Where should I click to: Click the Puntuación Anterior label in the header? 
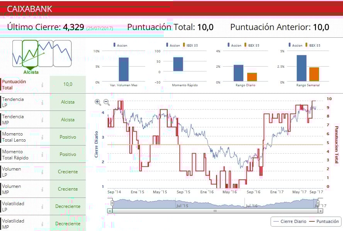[271, 27]
